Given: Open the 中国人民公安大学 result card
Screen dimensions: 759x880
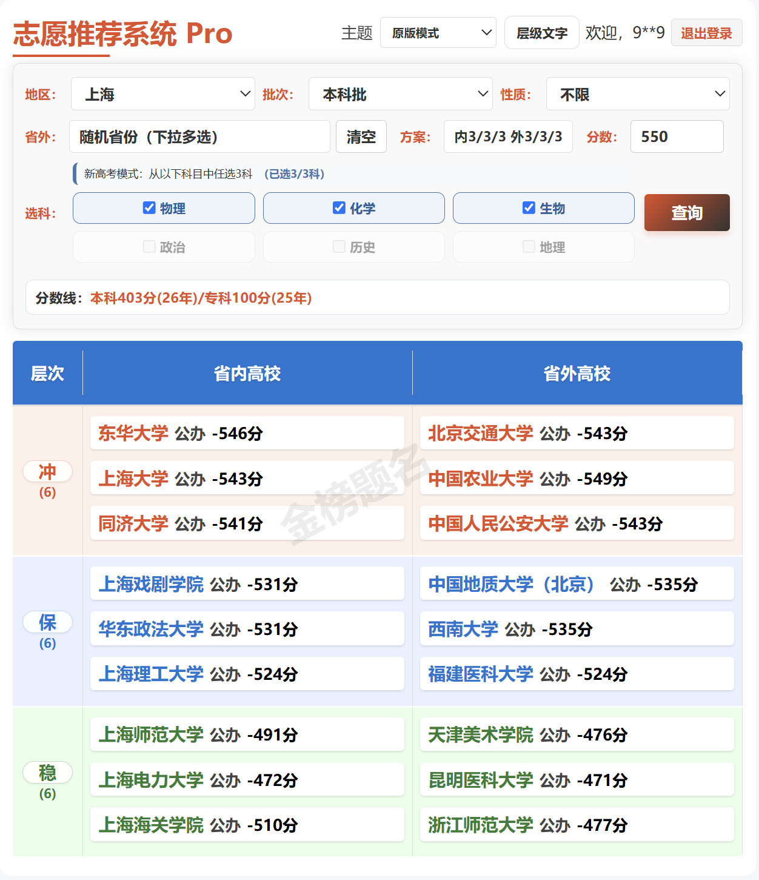Looking at the screenshot, I should (x=577, y=523).
